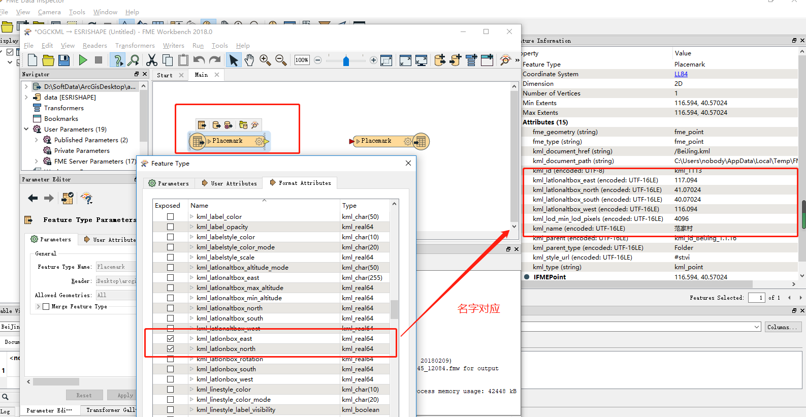The image size is (806, 417).
Task: Click the plus button beside zoom slider
Action: click(373, 60)
